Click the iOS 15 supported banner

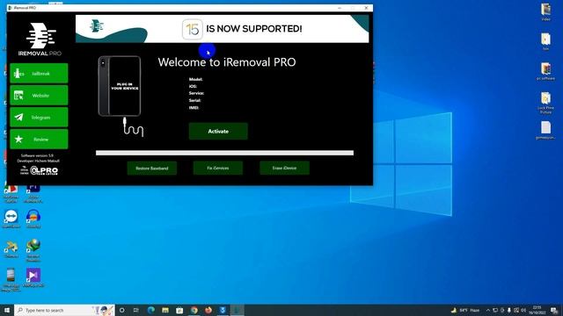coord(222,29)
